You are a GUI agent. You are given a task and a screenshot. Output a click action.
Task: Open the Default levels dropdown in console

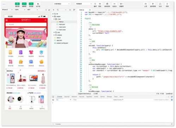point(118,100)
